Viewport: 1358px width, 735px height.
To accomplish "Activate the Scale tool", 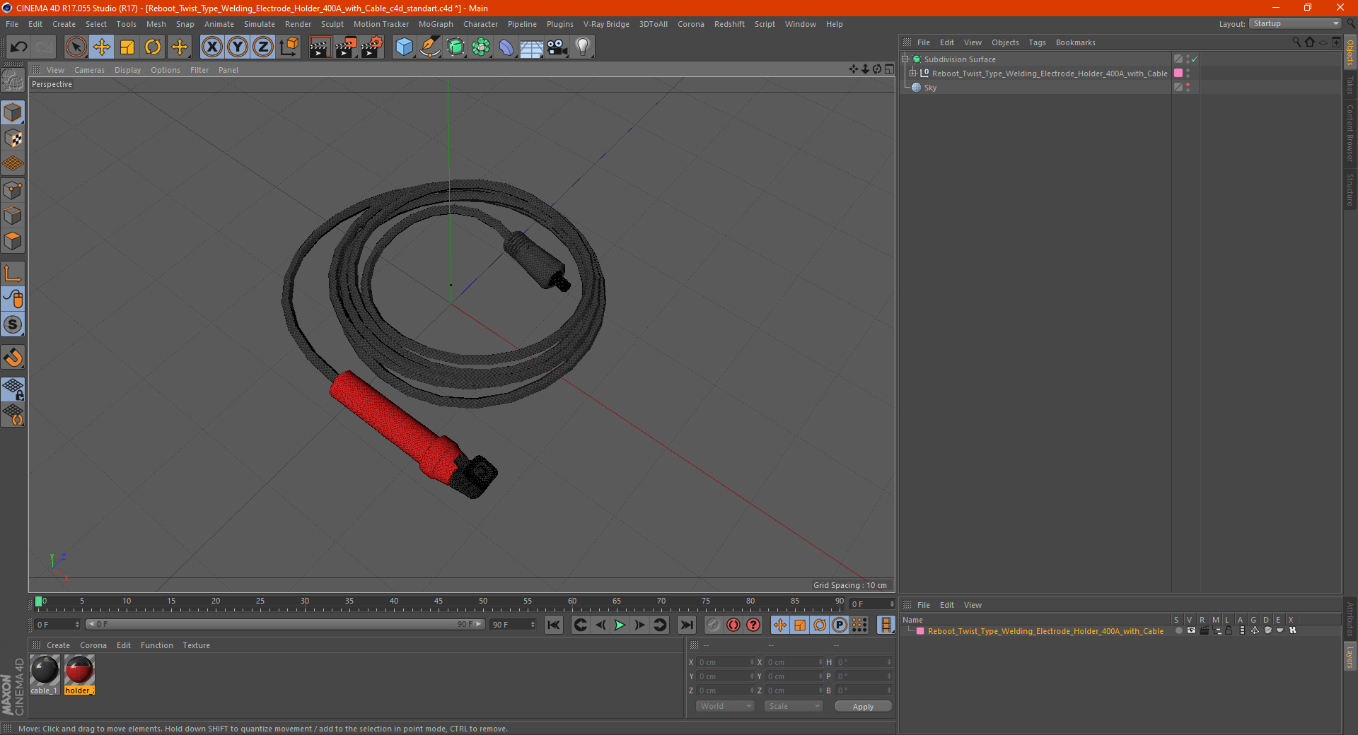I will tap(127, 47).
